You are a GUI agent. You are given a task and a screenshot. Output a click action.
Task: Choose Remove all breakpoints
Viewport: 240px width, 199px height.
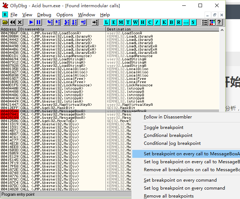(x=169, y=196)
